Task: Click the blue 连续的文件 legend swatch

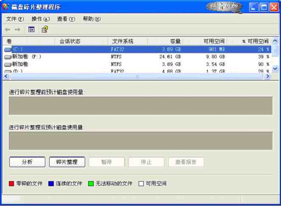Action: (x=51, y=184)
